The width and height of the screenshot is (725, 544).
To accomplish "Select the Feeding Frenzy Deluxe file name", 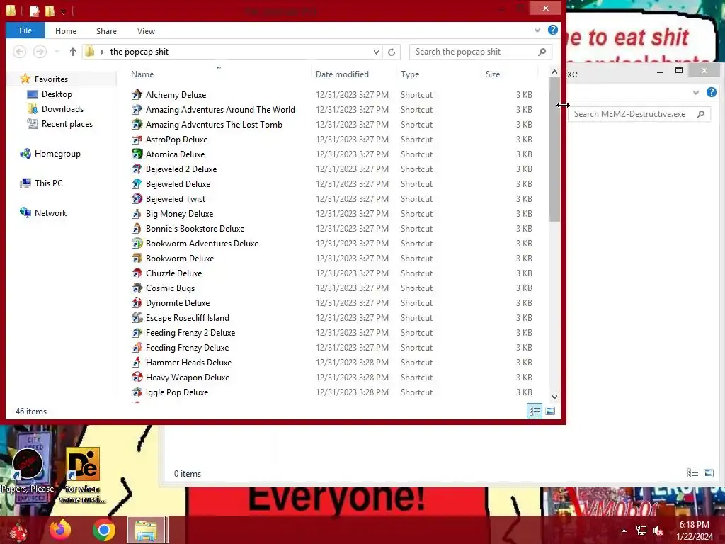I will coord(187,348).
